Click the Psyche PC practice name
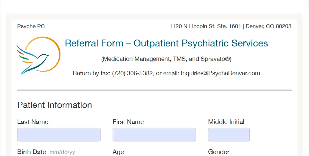 pyautogui.click(x=31, y=26)
